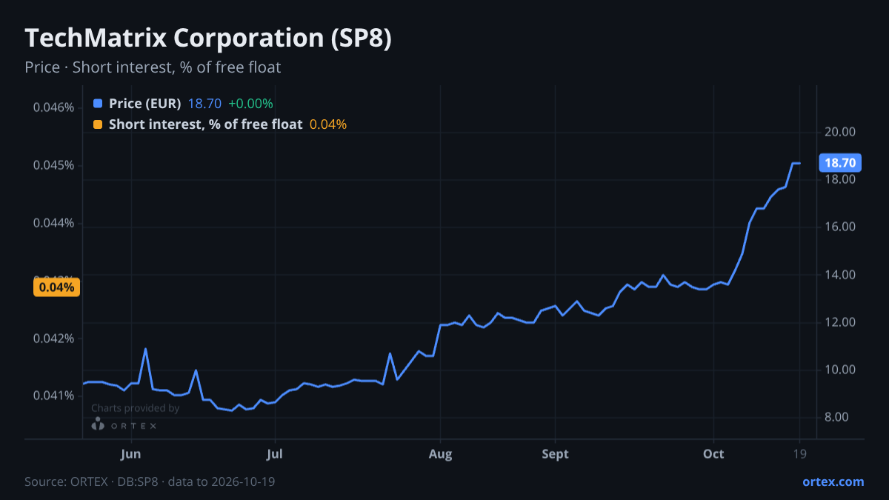Click the legend price value 18.70
Screen dimensions: 889x500
point(204,104)
